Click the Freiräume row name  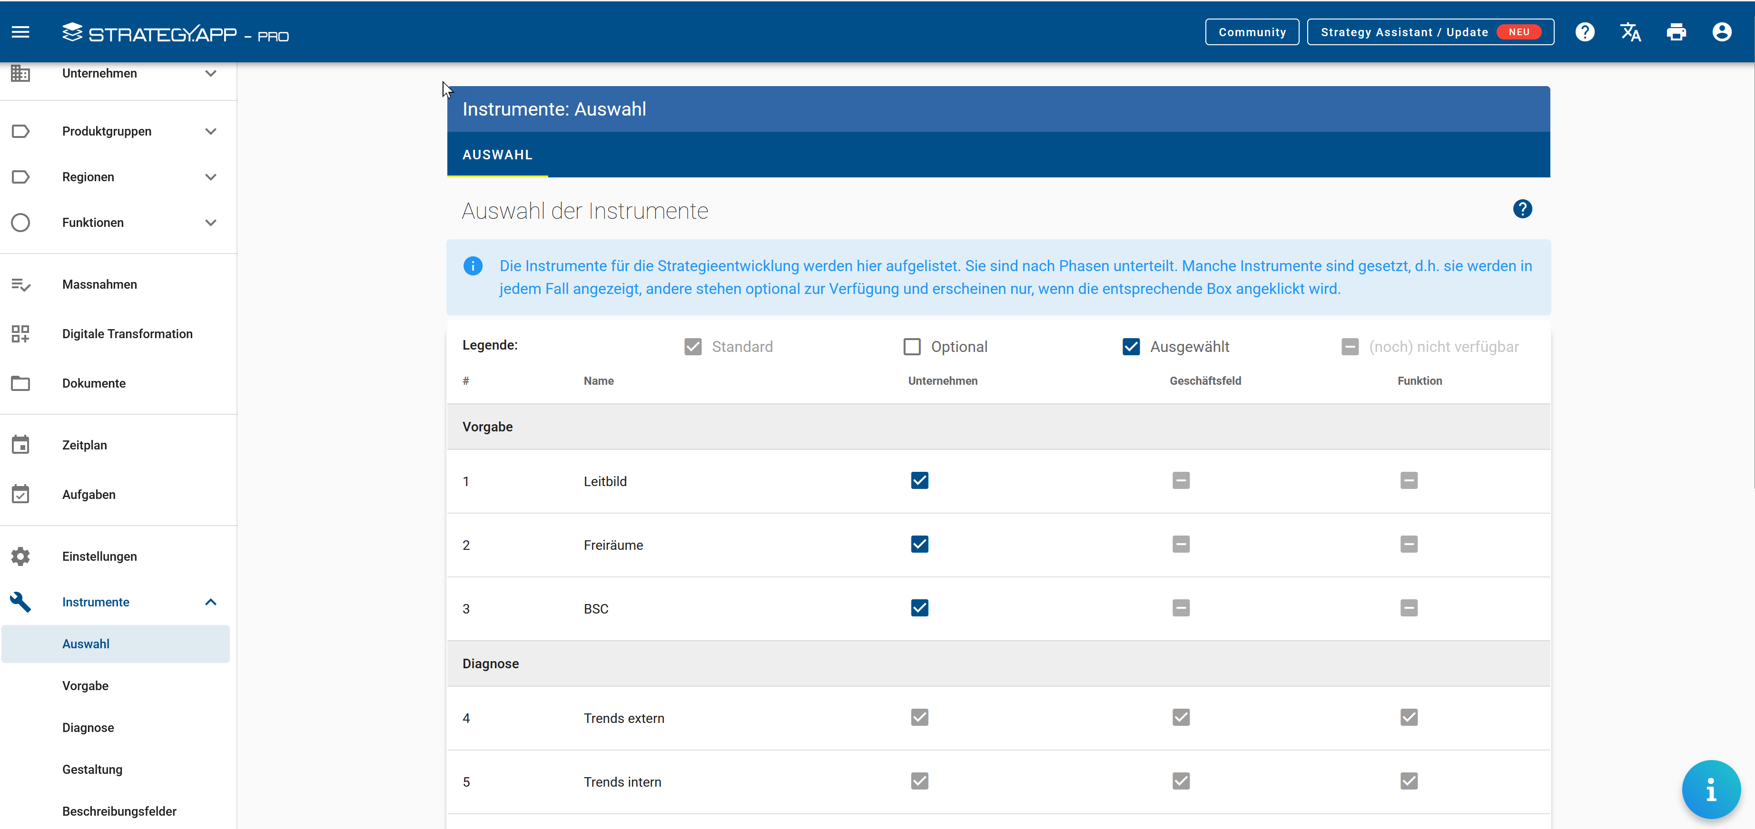(613, 545)
